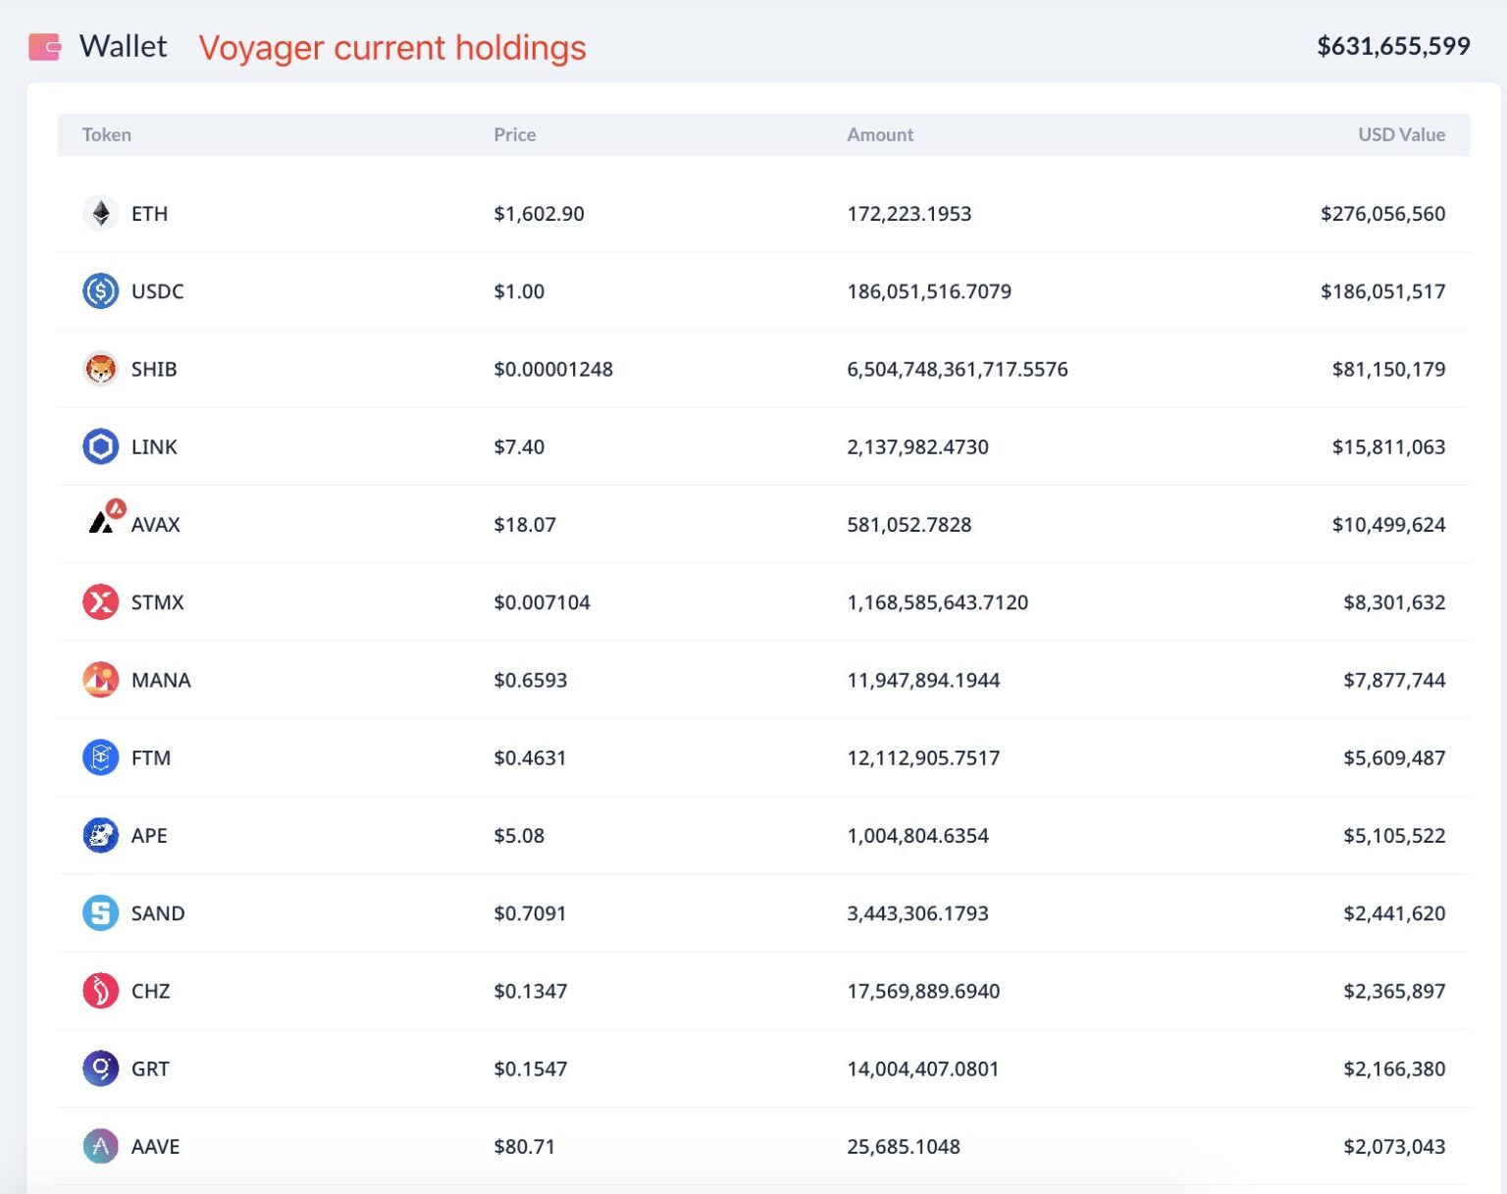This screenshot has width=1507, height=1194.
Task: Click the SAND token icon
Action: coord(100,913)
